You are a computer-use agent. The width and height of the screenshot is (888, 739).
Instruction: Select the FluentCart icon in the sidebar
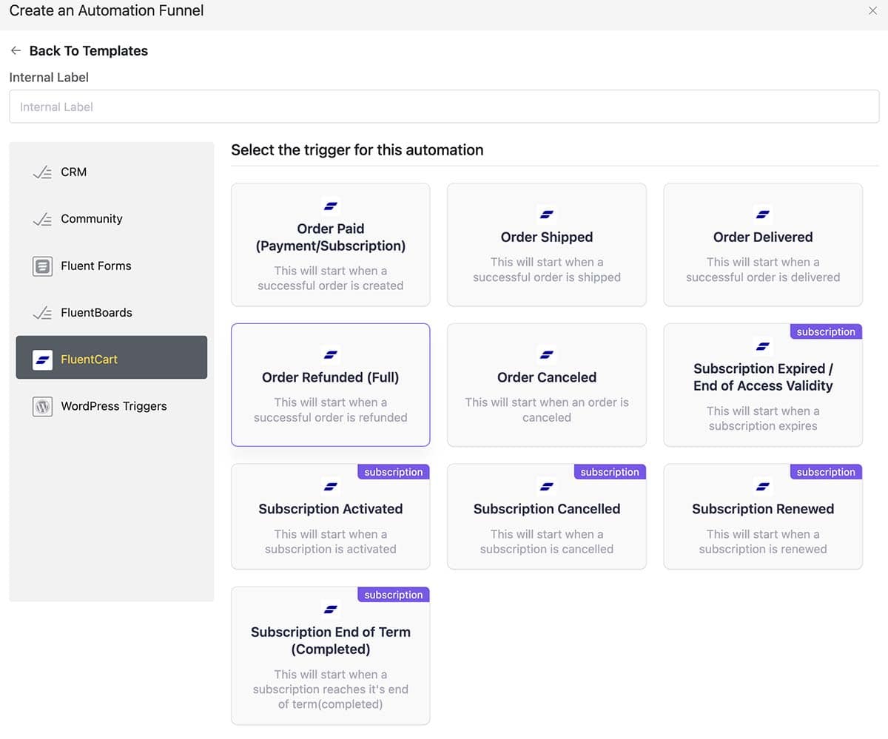click(42, 357)
